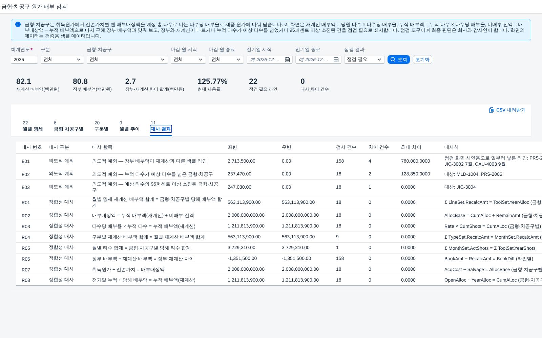Screen dimensions: 542x338
Task: Click the 조회 search button
Action: tap(399, 59)
